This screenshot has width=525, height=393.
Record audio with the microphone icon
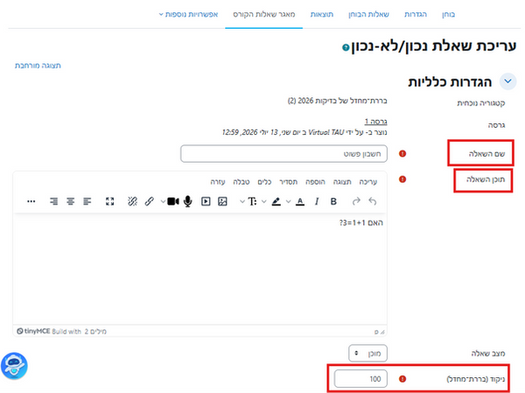188,201
